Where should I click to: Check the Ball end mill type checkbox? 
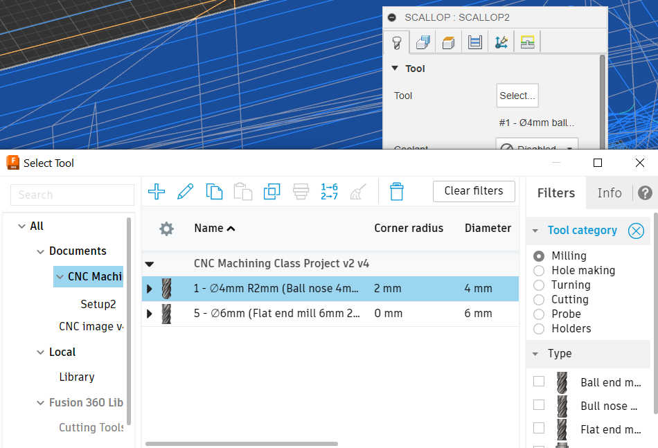point(539,382)
